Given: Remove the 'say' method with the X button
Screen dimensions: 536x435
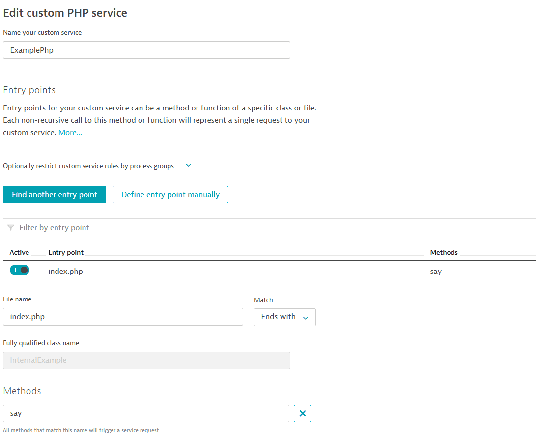Looking at the screenshot, I should click(x=302, y=413).
